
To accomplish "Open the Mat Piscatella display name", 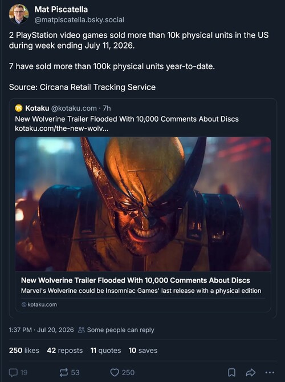I will point(61,10).
